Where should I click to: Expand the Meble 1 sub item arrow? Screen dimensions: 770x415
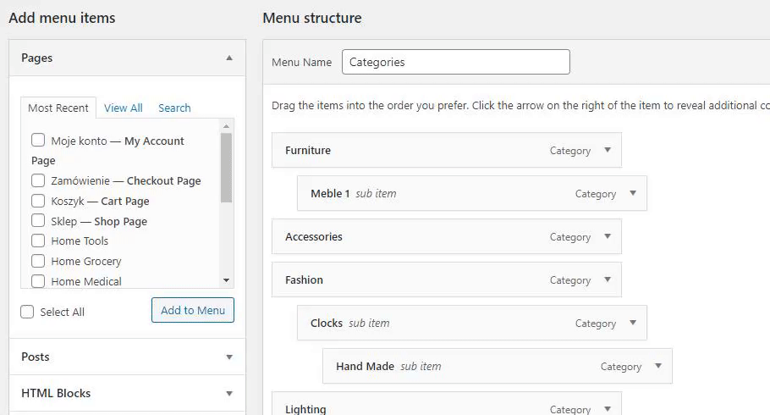pos(632,193)
